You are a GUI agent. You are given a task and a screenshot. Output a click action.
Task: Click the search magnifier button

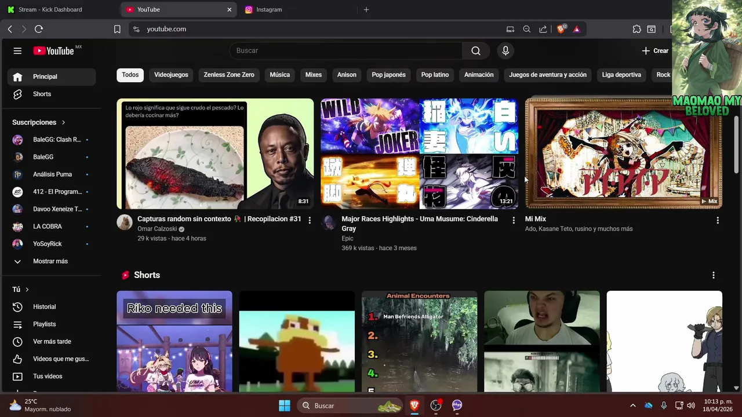(x=476, y=51)
